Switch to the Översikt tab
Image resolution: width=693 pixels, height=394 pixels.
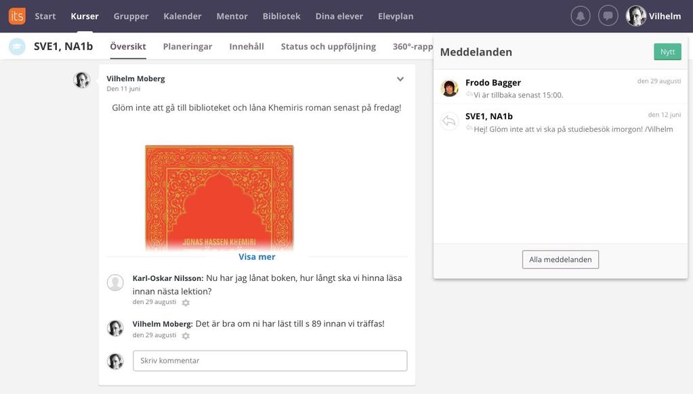[x=128, y=47]
